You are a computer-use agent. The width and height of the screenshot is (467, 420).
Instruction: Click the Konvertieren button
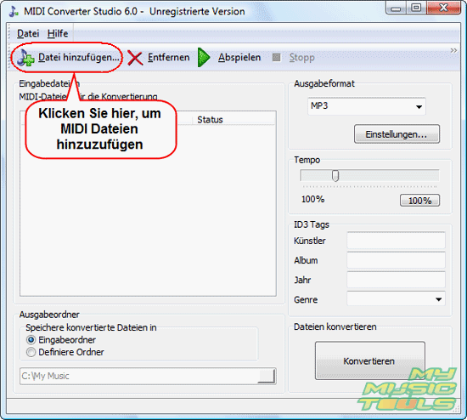click(x=370, y=361)
